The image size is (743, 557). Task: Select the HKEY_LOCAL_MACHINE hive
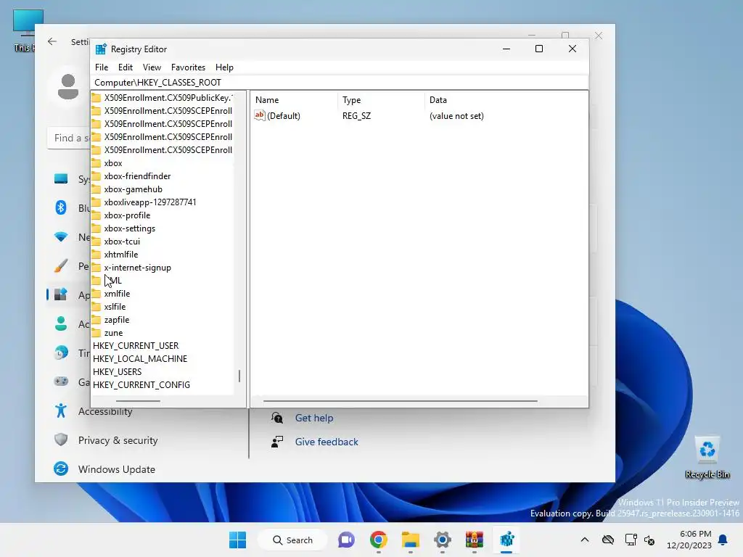click(140, 359)
